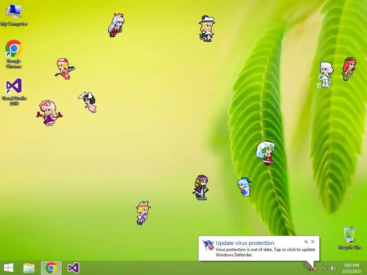Close the Update virus protection notification
Image resolution: width=367 pixels, height=275 pixels.
tap(313, 242)
